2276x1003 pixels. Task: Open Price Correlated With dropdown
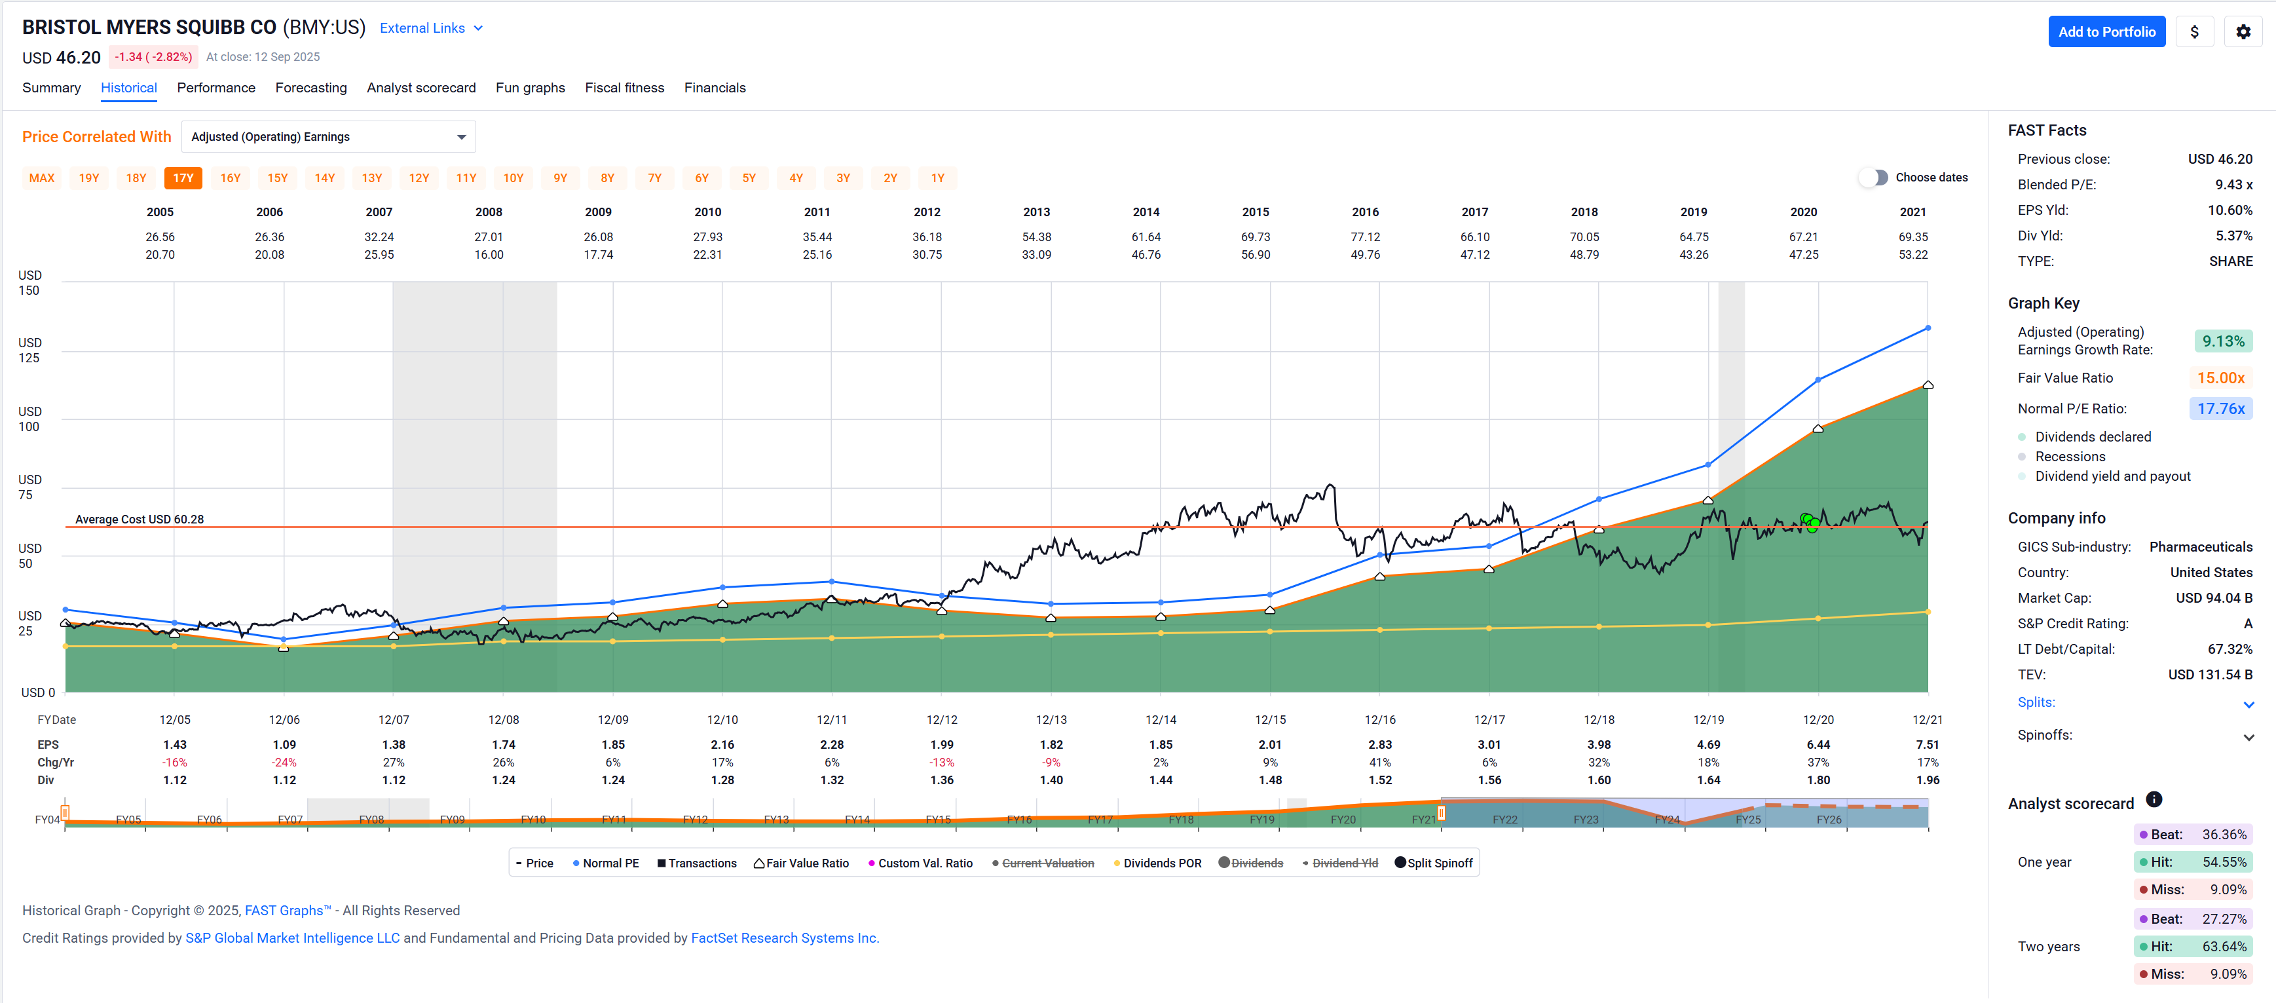tap(327, 137)
